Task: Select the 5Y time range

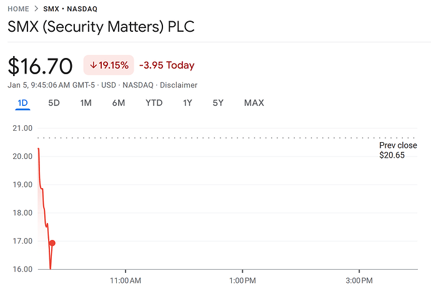Action: click(x=217, y=103)
